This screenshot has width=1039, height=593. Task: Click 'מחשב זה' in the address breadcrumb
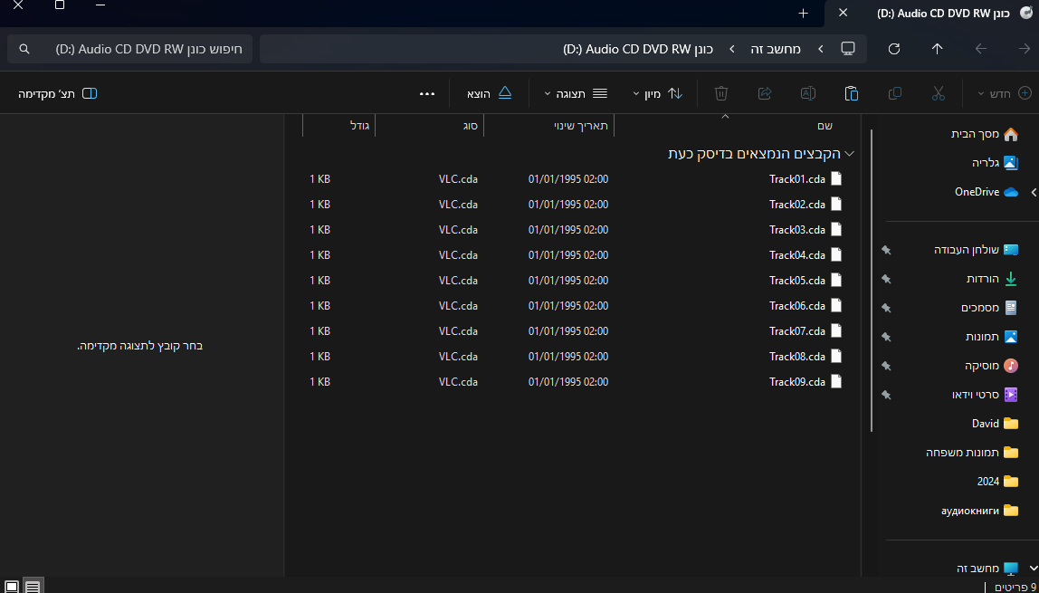[776, 49]
